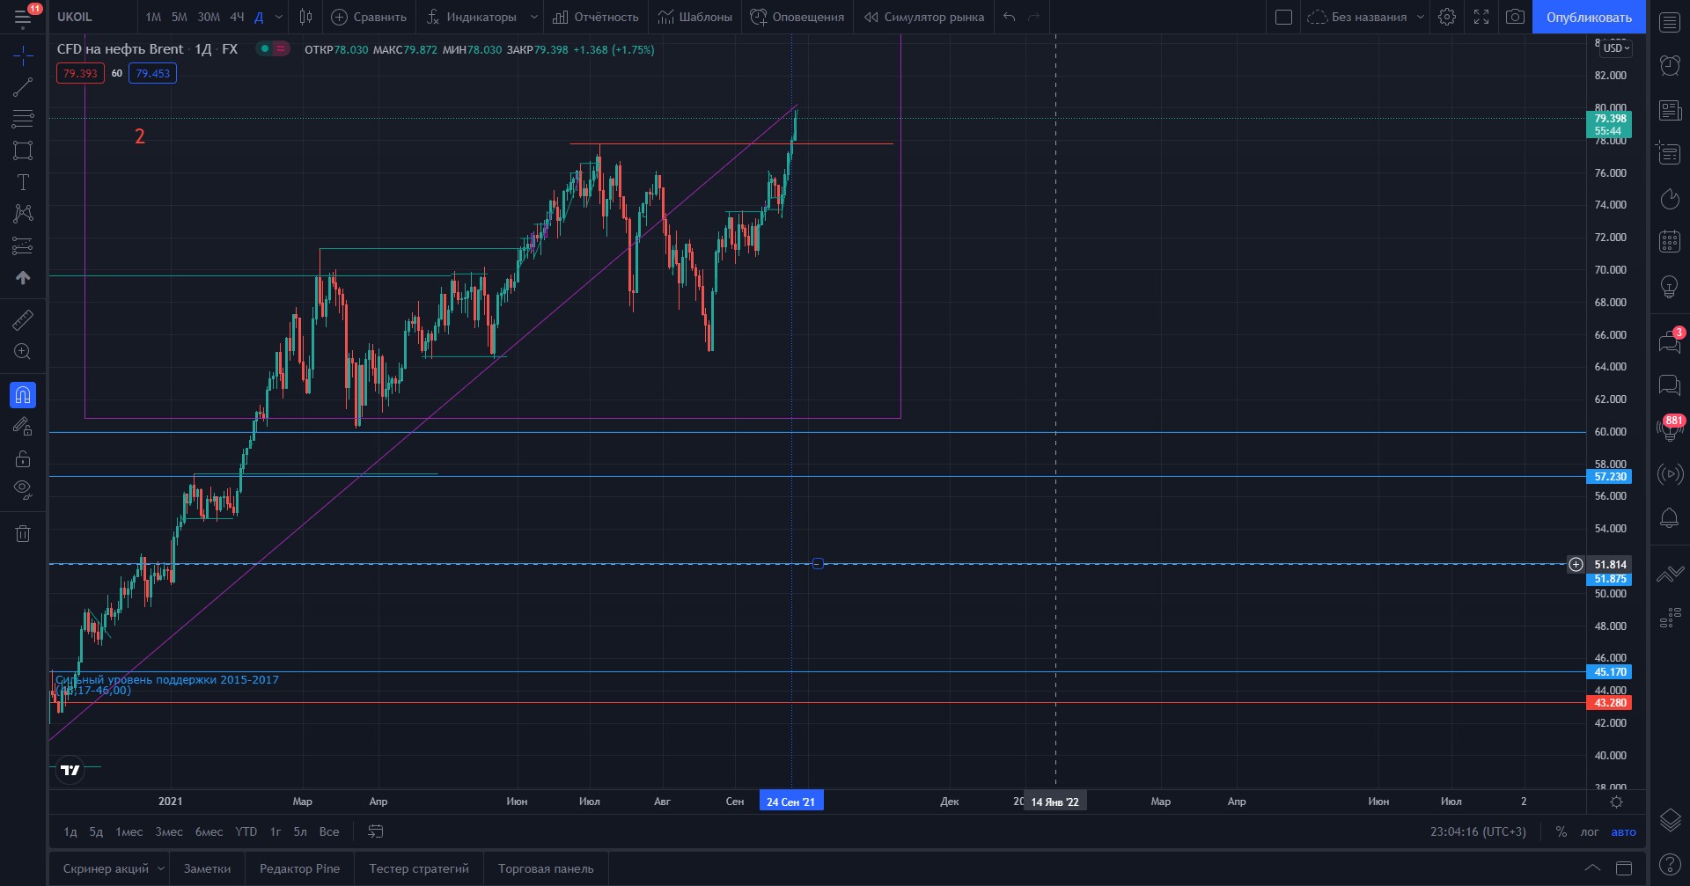Image resolution: width=1690 pixels, height=886 pixels.
Task: Toggle the magnet mode
Action: (23, 395)
